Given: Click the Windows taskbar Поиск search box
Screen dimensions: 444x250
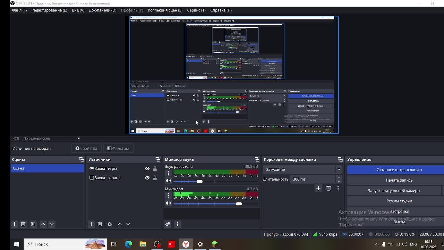Looking at the screenshot, I should tap(65, 244).
